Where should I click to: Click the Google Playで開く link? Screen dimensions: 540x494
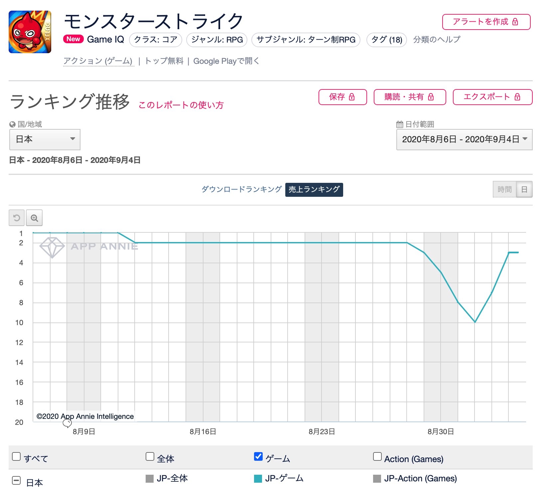click(226, 61)
